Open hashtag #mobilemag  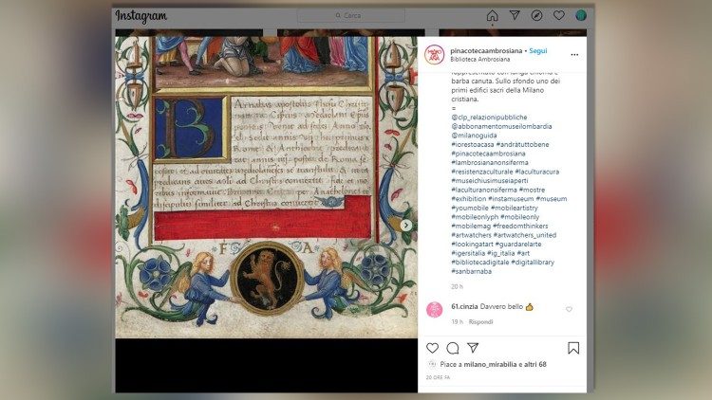[471, 226]
